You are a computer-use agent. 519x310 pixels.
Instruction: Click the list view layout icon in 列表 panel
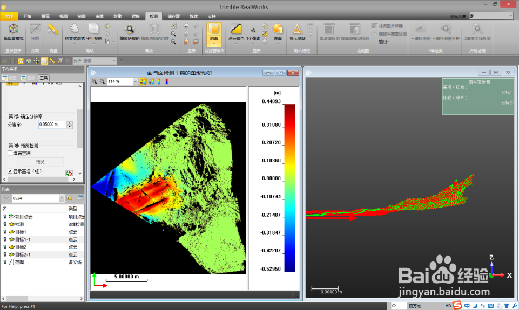(80, 198)
